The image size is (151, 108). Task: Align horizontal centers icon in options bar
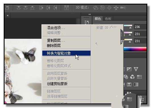point(48,8)
